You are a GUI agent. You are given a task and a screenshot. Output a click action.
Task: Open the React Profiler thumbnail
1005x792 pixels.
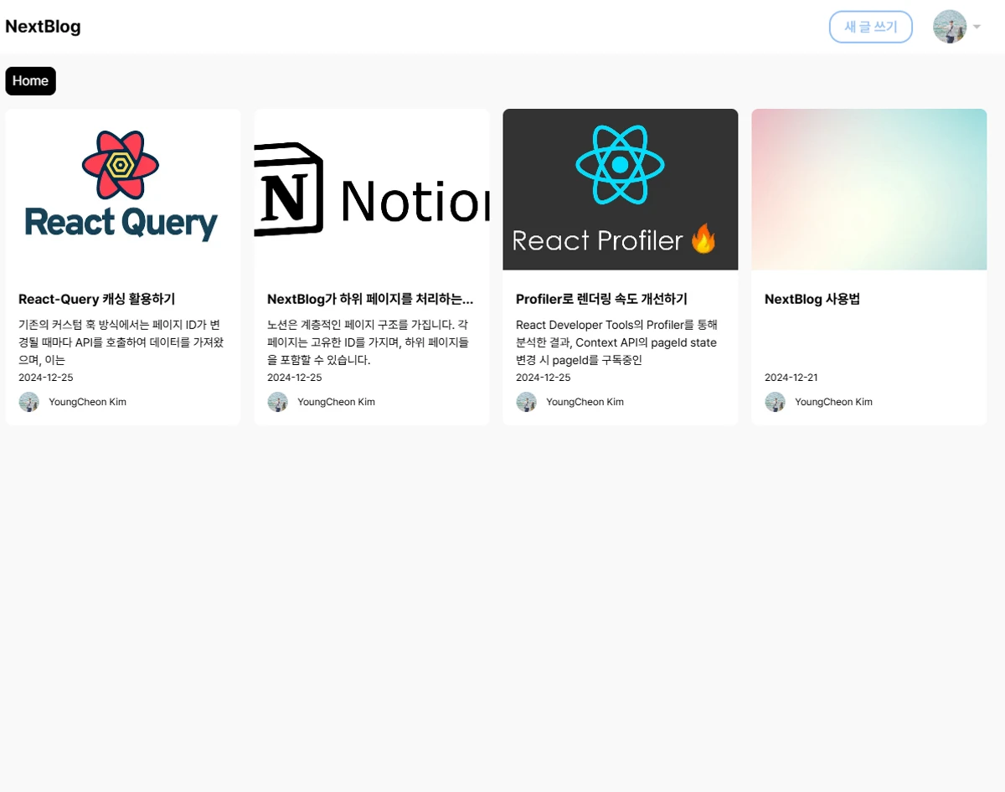620,189
